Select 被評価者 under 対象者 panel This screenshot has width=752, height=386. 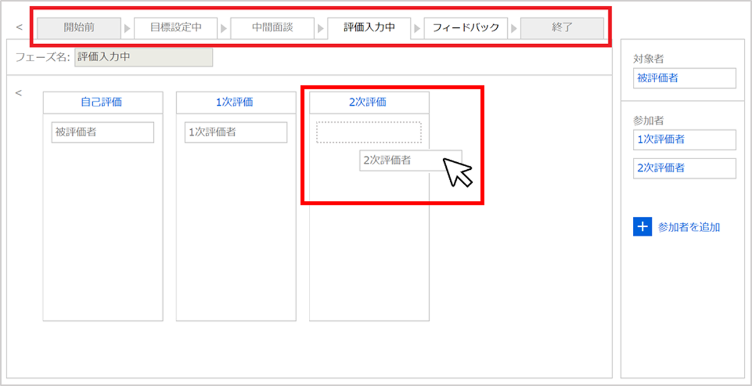[684, 78]
